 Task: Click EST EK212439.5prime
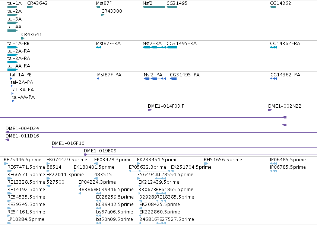(159, 182)
